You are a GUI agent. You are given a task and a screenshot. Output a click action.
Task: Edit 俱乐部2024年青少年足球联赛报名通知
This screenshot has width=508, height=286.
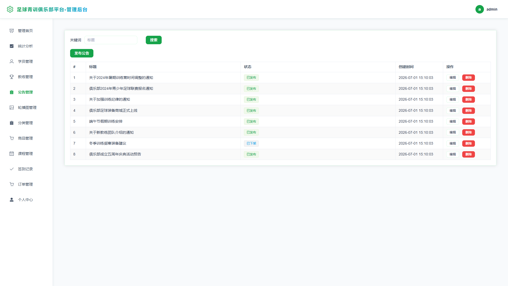click(452, 89)
